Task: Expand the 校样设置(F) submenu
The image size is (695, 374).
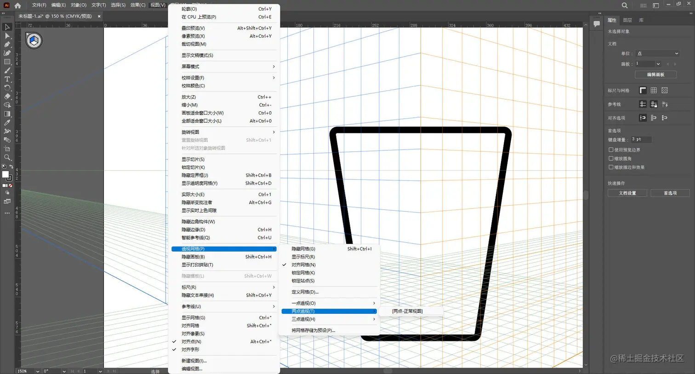Action: [224, 78]
